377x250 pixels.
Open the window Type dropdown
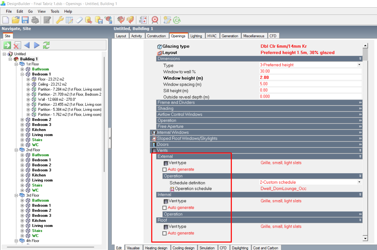(x=359, y=65)
